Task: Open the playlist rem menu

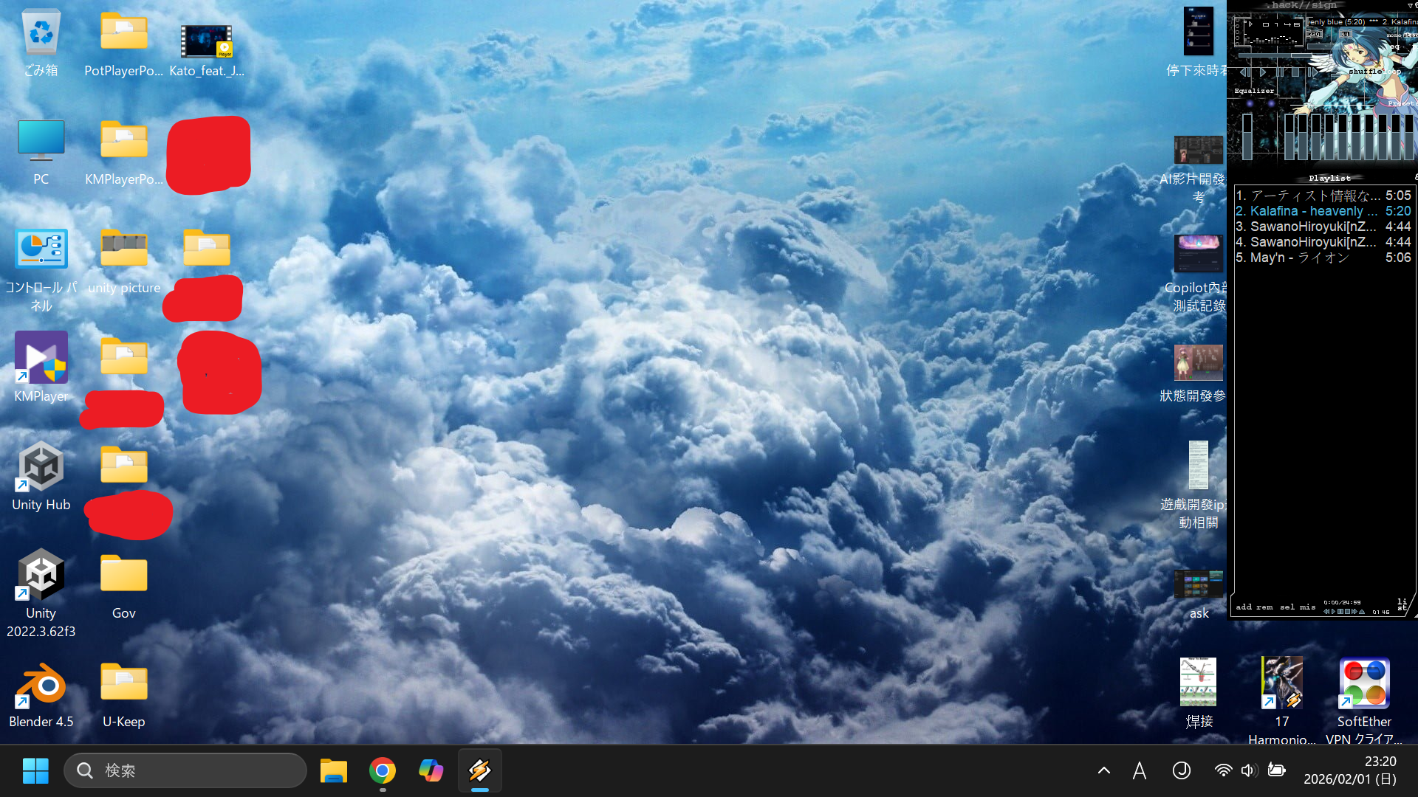Action: (x=1264, y=607)
